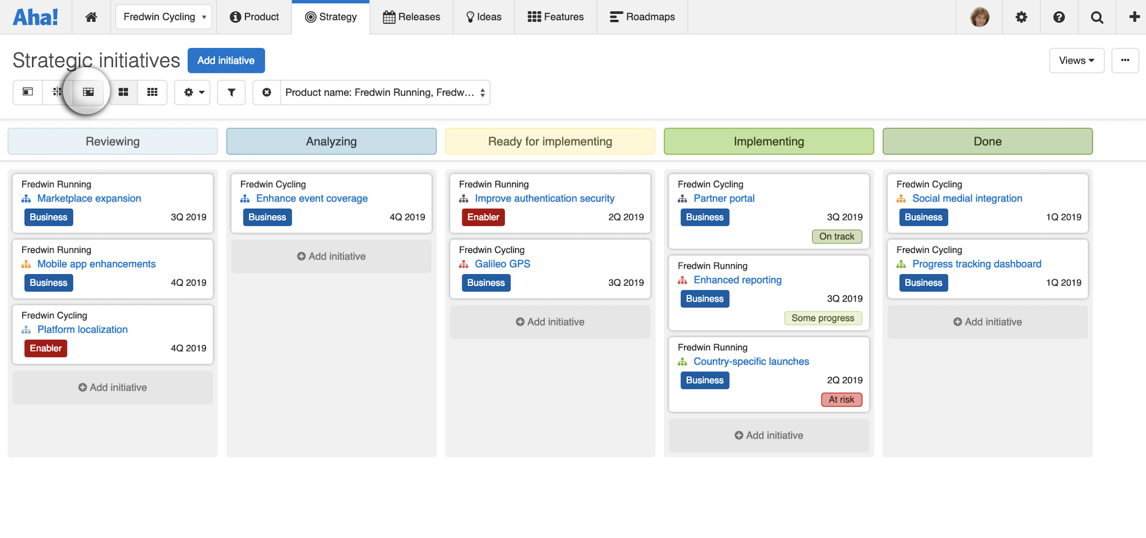Image resolution: width=1146 pixels, height=538 pixels.
Task: Click the At risk status tag
Action: point(841,399)
